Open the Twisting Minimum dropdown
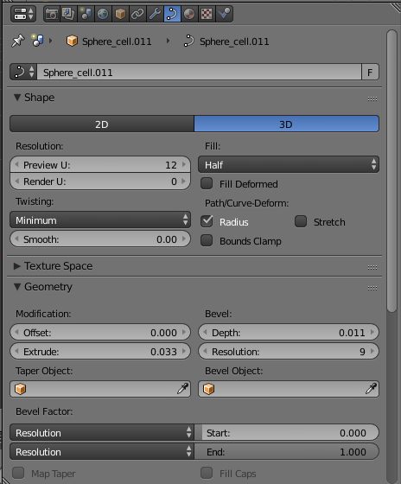This screenshot has width=401, height=484. 100,220
